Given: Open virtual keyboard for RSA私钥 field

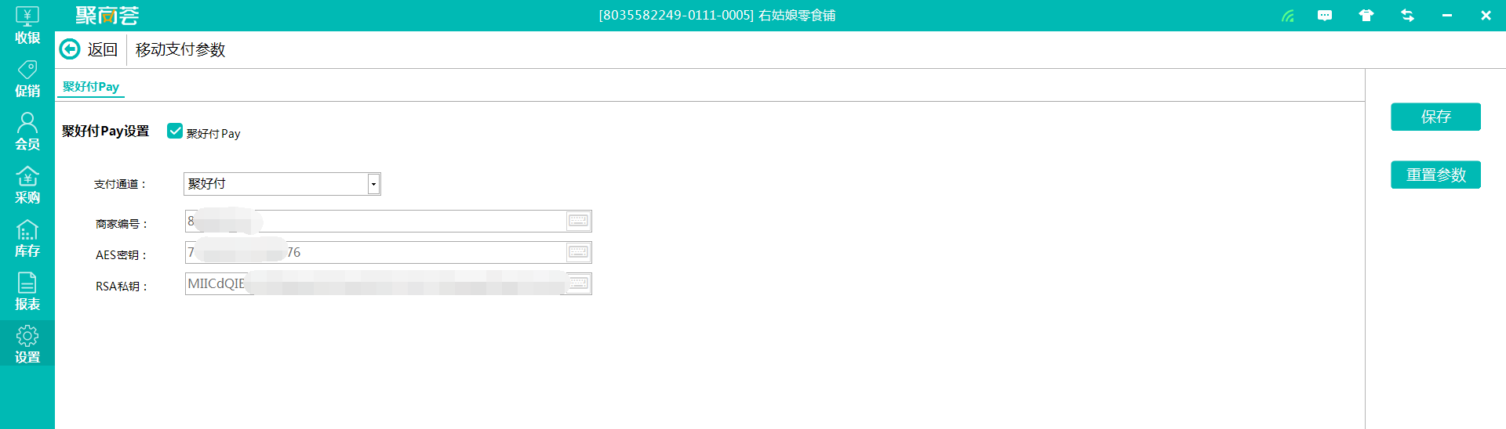Looking at the screenshot, I should click(578, 283).
